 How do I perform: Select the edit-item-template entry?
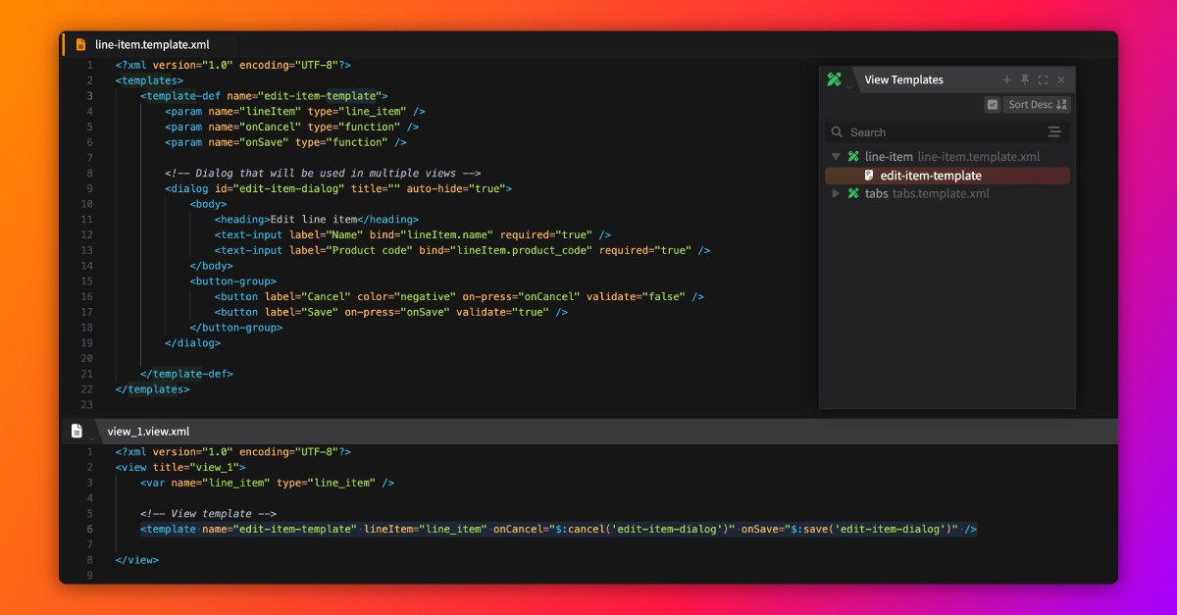pyautogui.click(x=947, y=176)
